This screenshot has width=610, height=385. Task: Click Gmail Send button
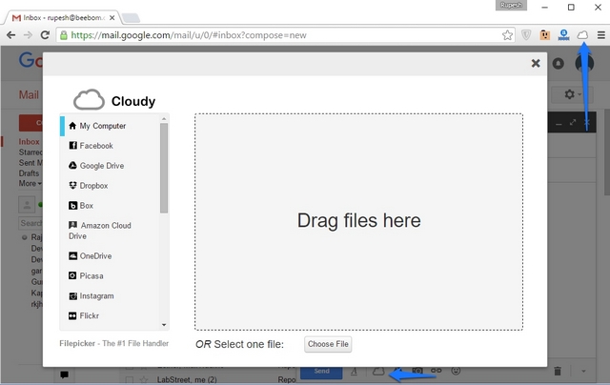(322, 372)
